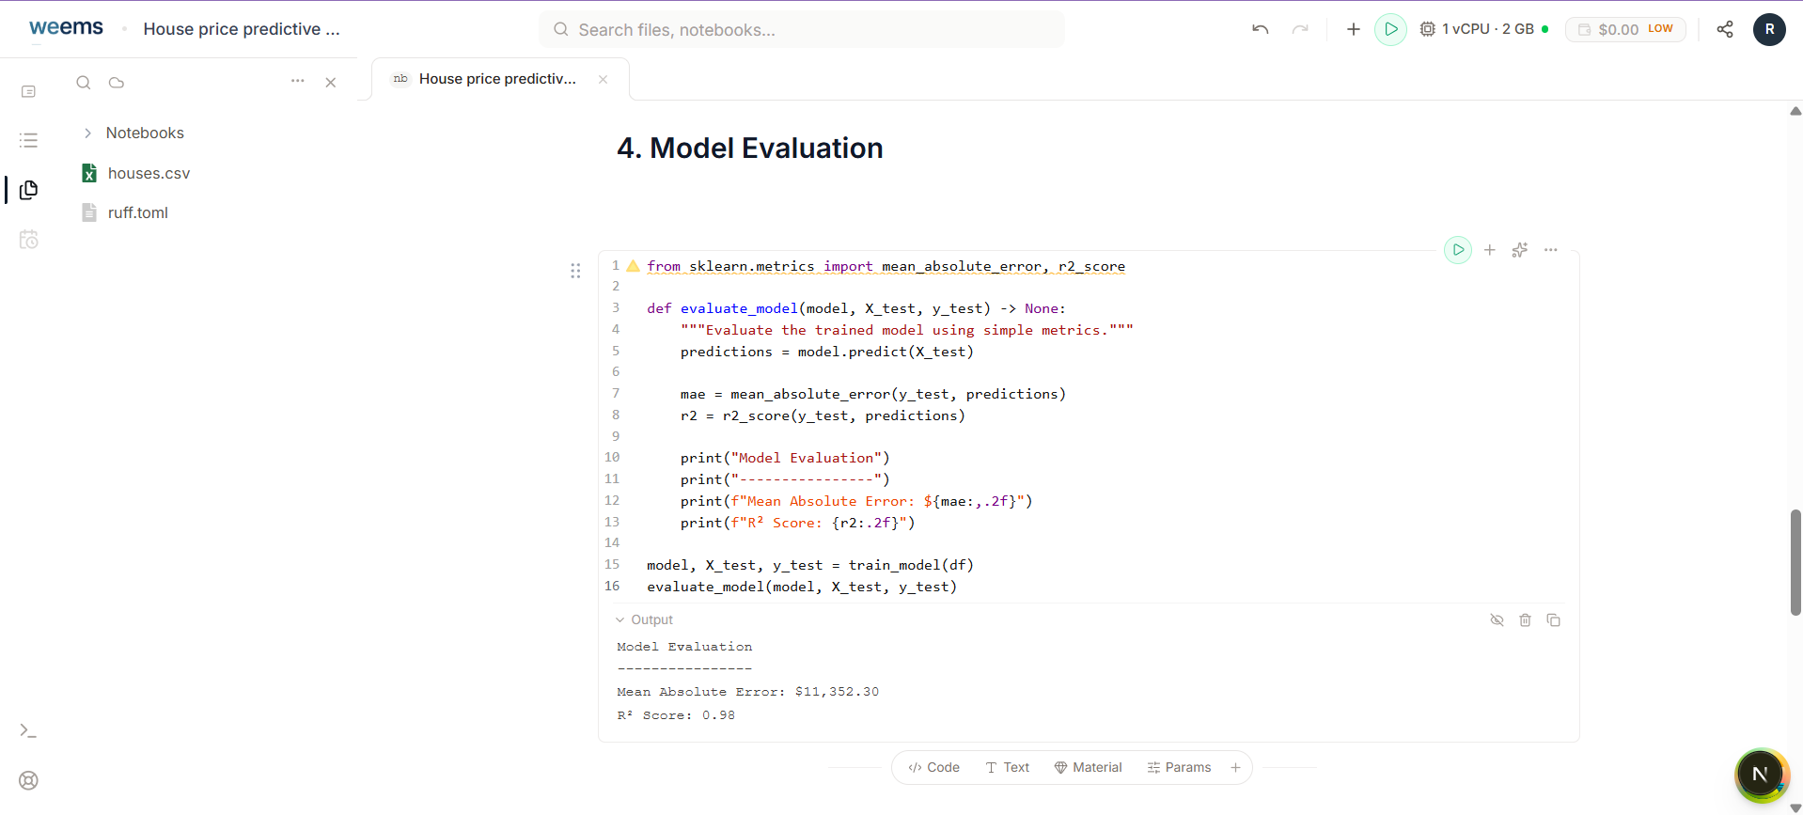Image resolution: width=1803 pixels, height=815 pixels.
Task: Click the vertical scrollbar thumb
Action: [x=1795, y=562]
